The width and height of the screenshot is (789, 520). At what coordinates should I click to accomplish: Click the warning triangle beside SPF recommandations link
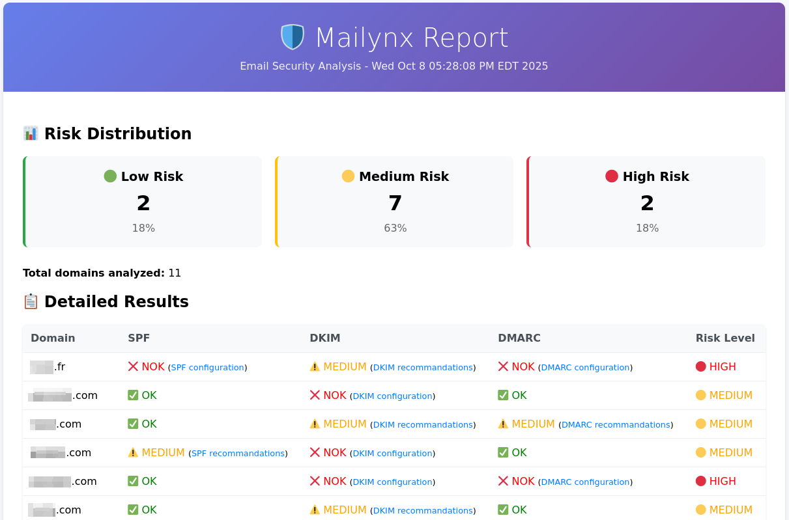coord(133,452)
